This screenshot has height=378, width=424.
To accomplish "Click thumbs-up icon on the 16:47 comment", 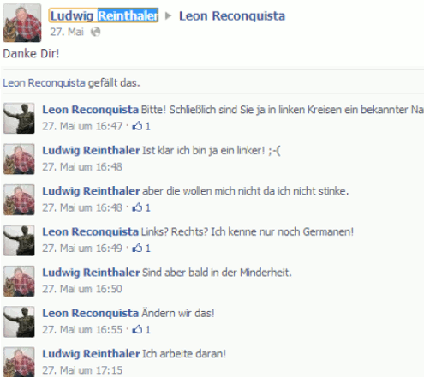I will click(137, 126).
